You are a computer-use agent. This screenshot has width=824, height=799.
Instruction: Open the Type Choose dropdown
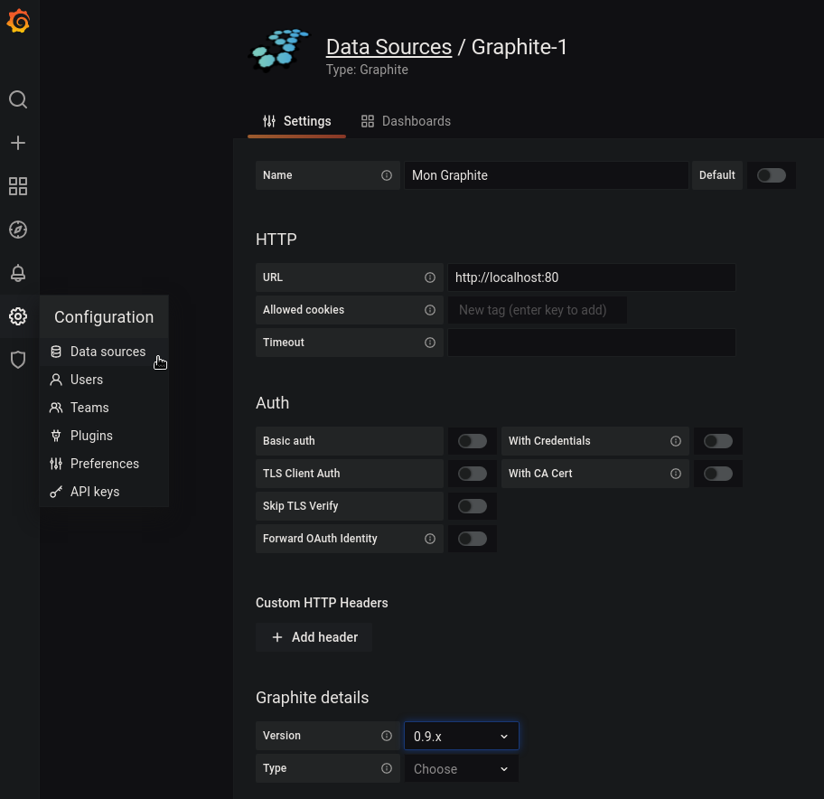point(461,769)
